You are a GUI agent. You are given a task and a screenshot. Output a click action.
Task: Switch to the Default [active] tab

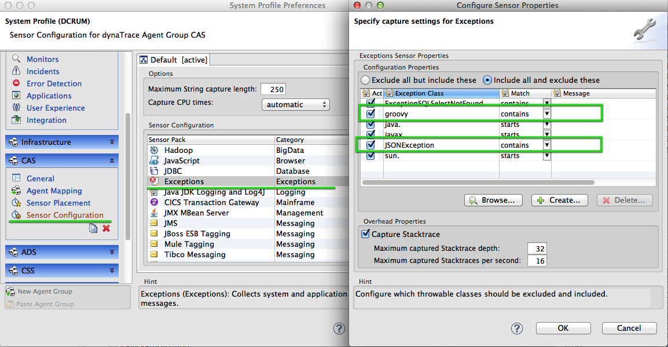tap(174, 60)
